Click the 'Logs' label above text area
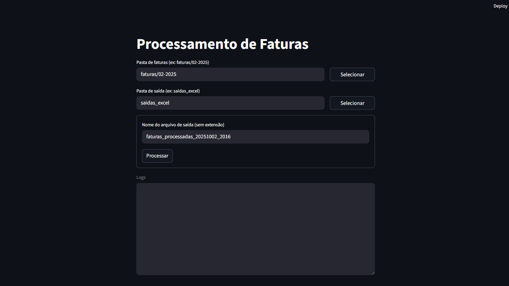The width and height of the screenshot is (509, 286). click(141, 177)
